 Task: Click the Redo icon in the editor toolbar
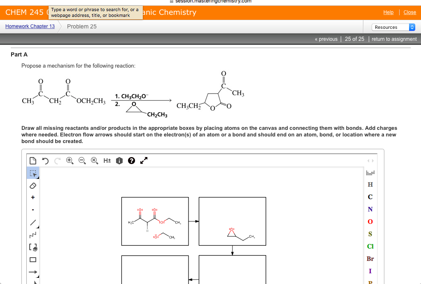(x=57, y=160)
